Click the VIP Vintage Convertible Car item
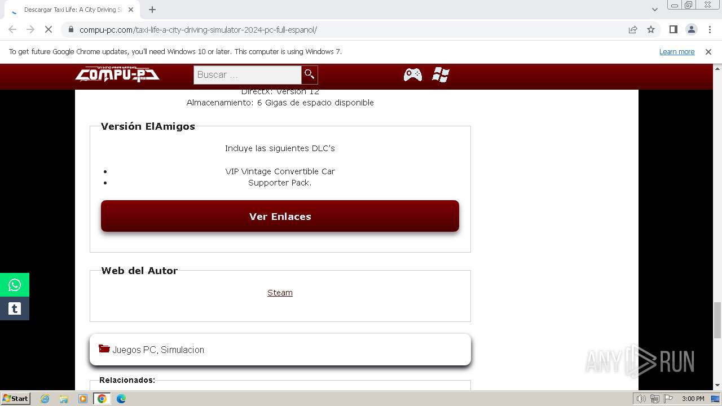The height and width of the screenshot is (406, 722). [x=280, y=171]
